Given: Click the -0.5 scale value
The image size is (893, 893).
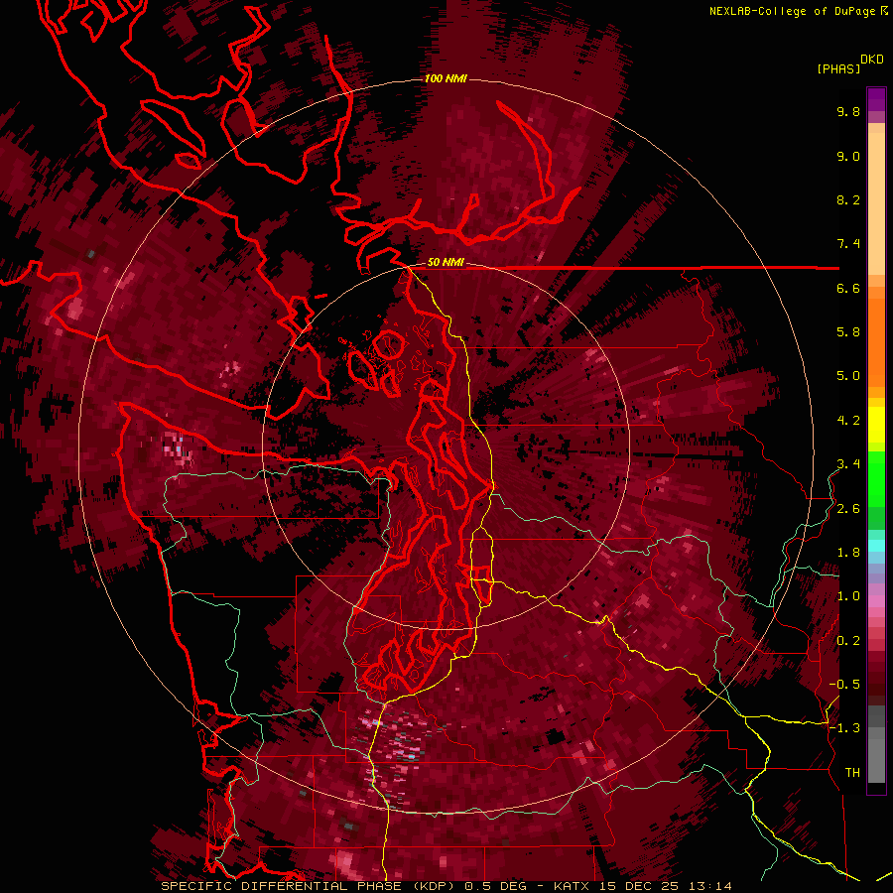Looking at the screenshot, I should (844, 685).
